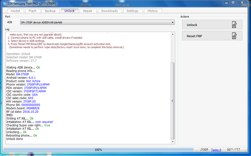Click the 'Model: SM-J700P' log line
251x156 pixels.
18,74
